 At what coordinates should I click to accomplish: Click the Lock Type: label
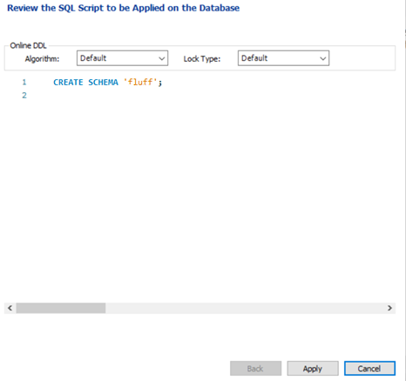202,59
